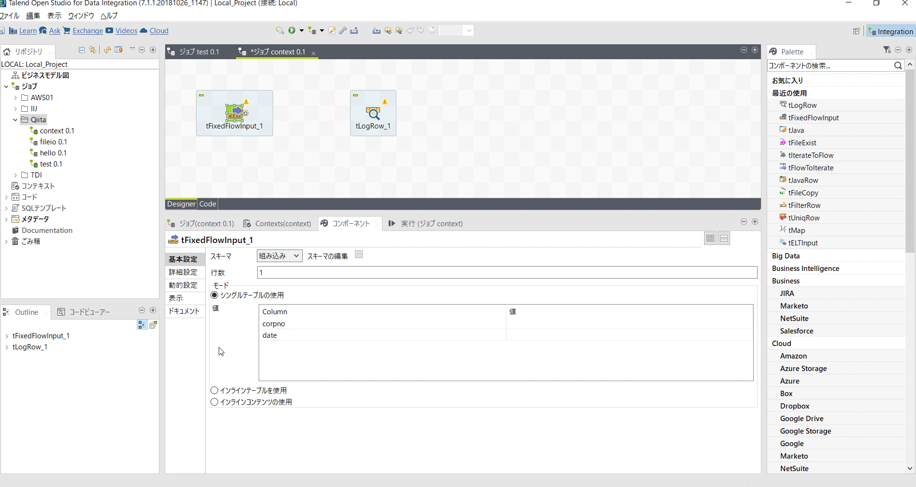Open the Amazon category in the palette
Screen dimensions: 916x487
793,356
